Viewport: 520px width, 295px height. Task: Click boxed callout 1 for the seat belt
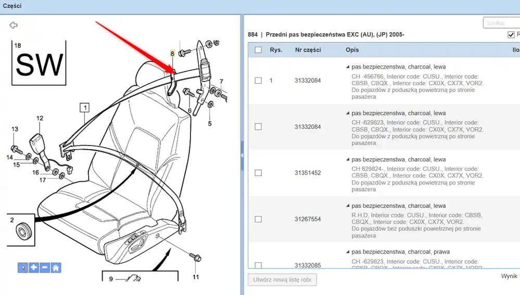(x=84, y=108)
